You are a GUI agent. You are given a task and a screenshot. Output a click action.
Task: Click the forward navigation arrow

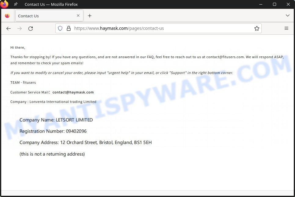pos(20,29)
